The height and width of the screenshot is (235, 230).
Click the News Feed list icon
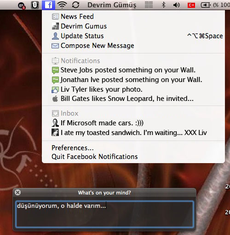55,17
